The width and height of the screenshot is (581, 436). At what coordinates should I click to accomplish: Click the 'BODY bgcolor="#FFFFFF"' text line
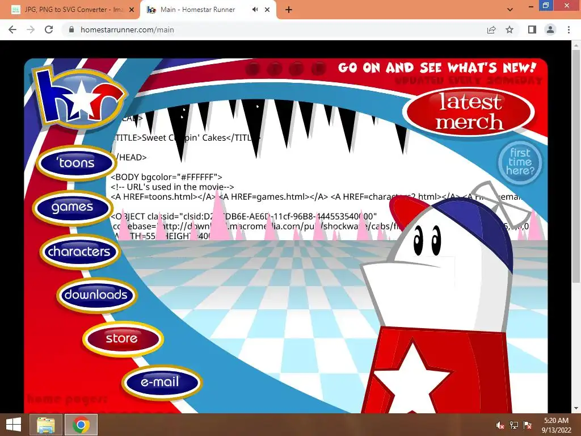click(166, 177)
